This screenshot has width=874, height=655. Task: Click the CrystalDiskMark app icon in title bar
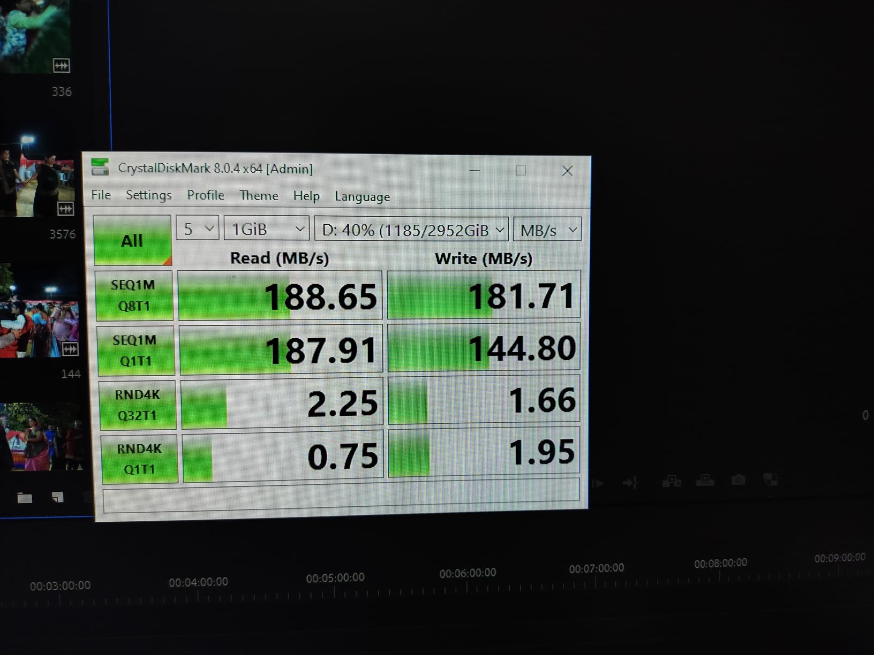tap(100, 167)
